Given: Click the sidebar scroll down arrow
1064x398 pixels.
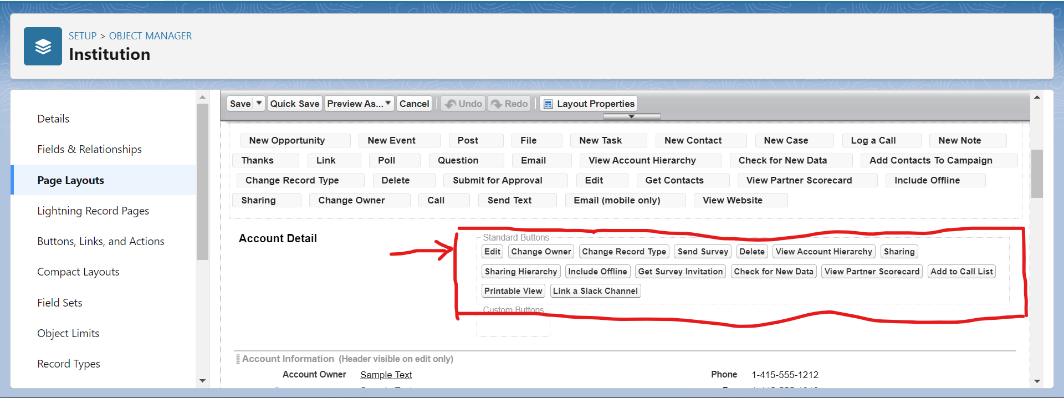Looking at the screenshot, I should 202,381.
